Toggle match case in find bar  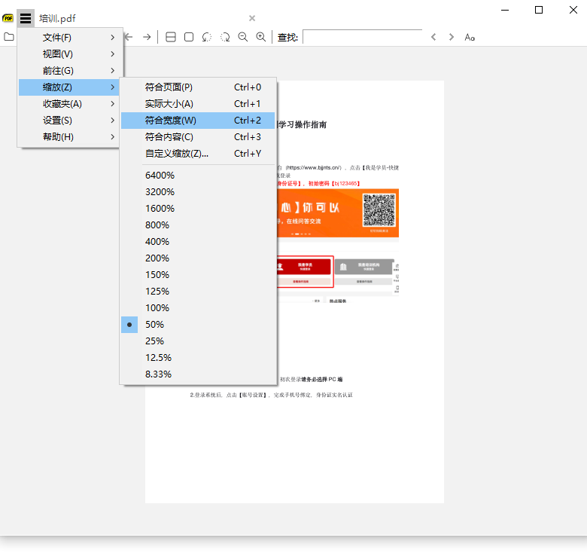click(x=470, y=37)
